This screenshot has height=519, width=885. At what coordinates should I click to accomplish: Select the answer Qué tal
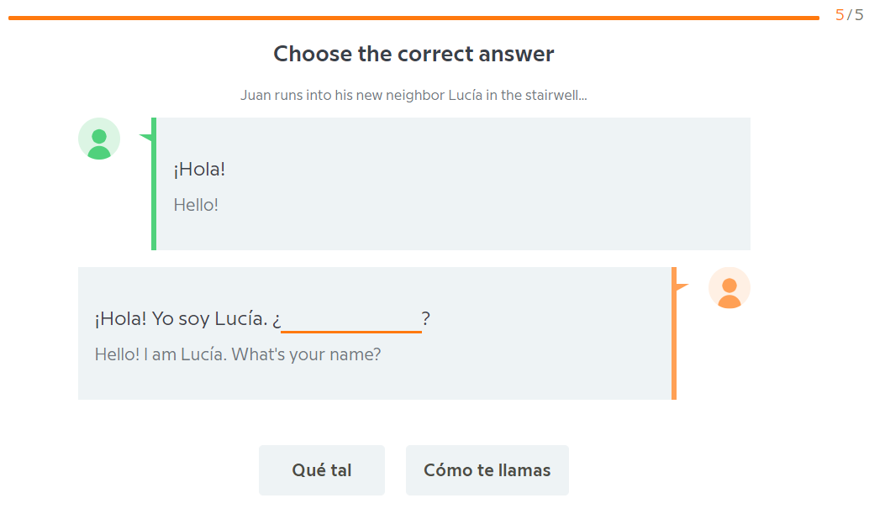pyautogui.click(x=321, y=469)
